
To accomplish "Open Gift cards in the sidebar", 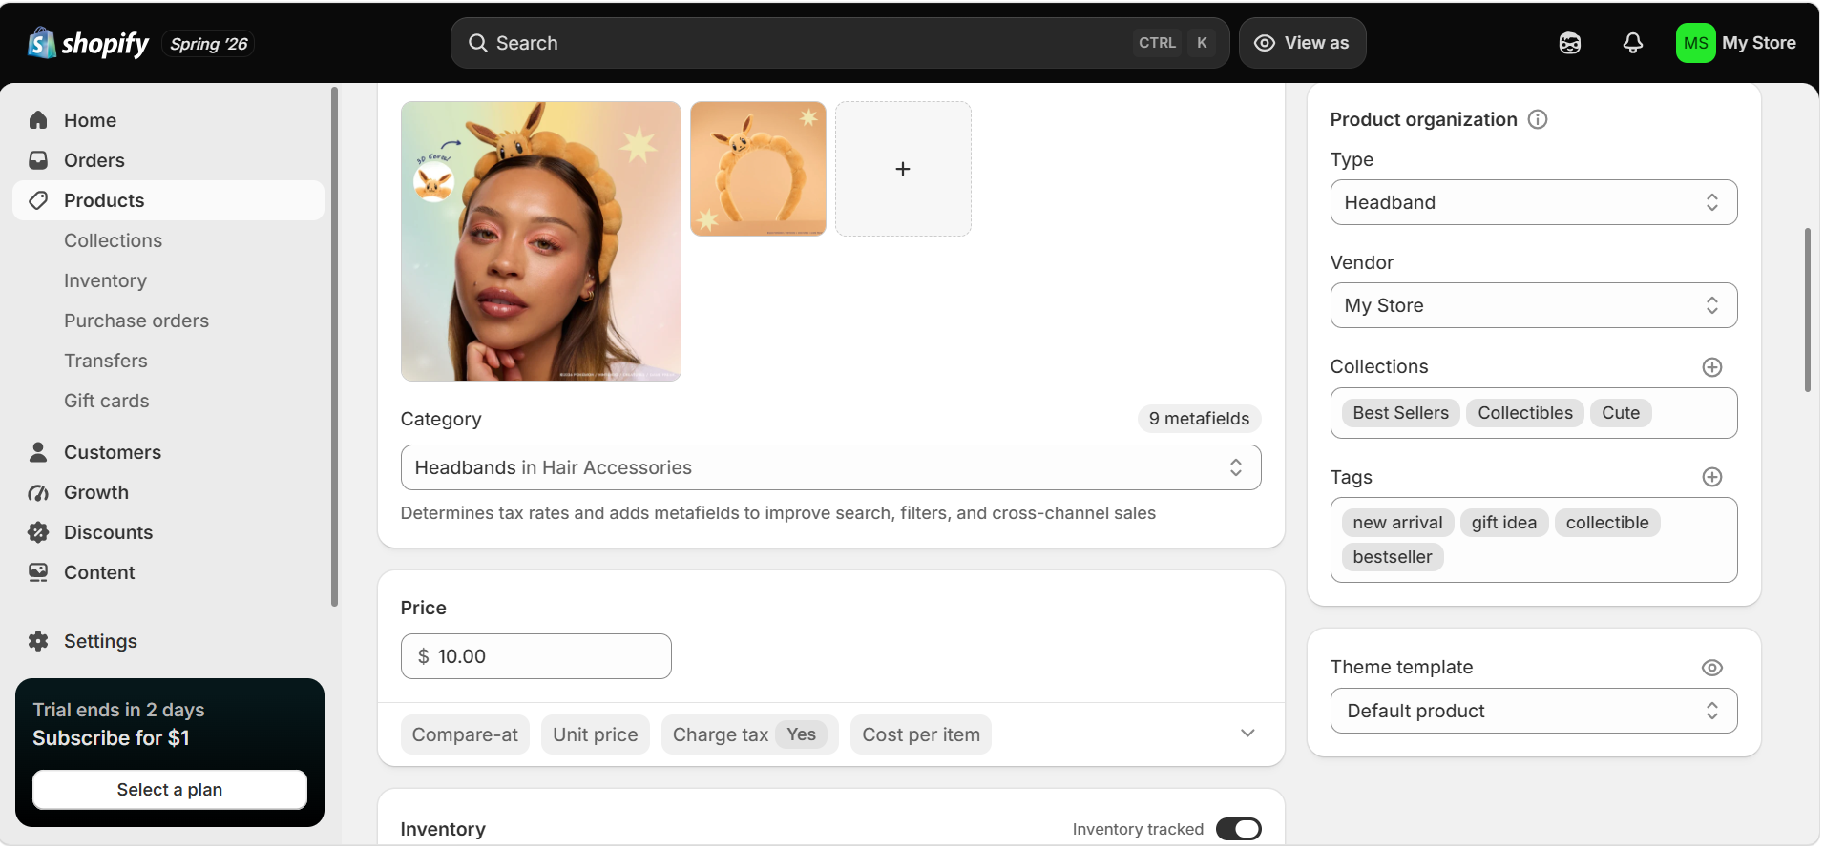I will [107, 401].
